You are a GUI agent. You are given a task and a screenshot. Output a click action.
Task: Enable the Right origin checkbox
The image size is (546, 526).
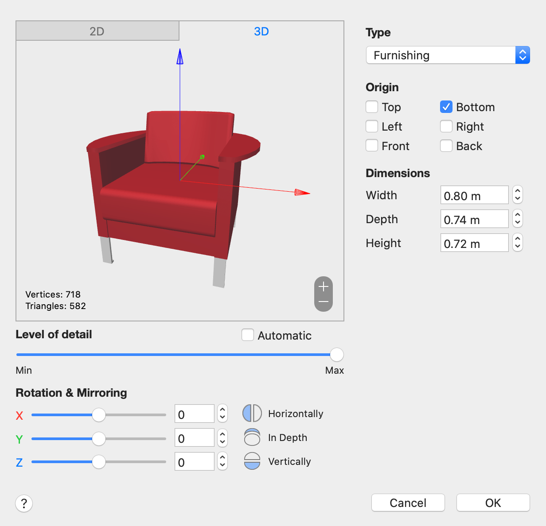[446, 127]
